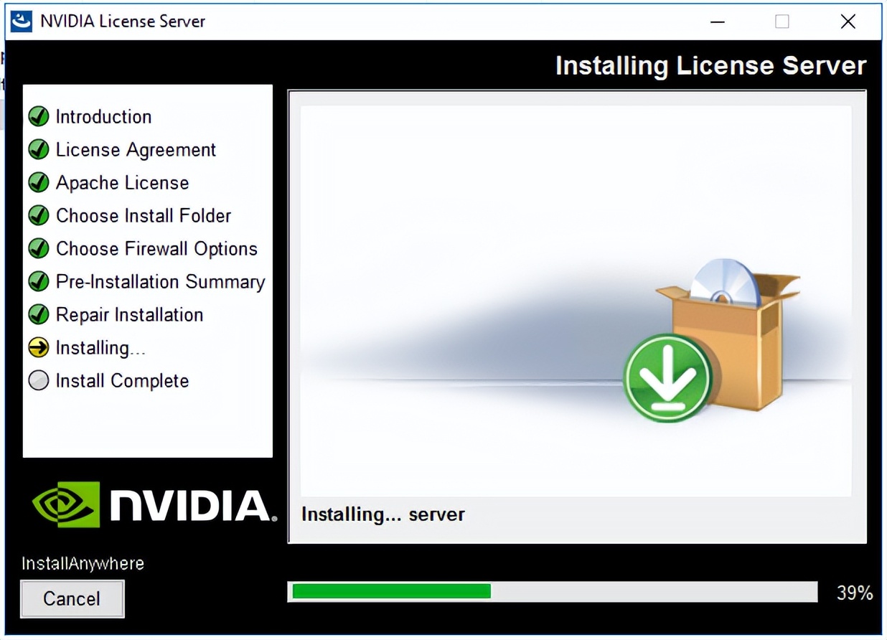
Task: Click the checkmark beside Repair Installation
Action: [38, 314]
